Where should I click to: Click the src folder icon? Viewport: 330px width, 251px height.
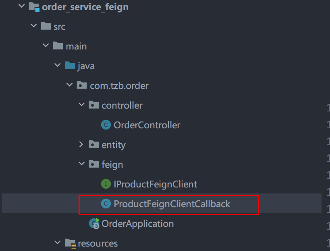[46, 27]
